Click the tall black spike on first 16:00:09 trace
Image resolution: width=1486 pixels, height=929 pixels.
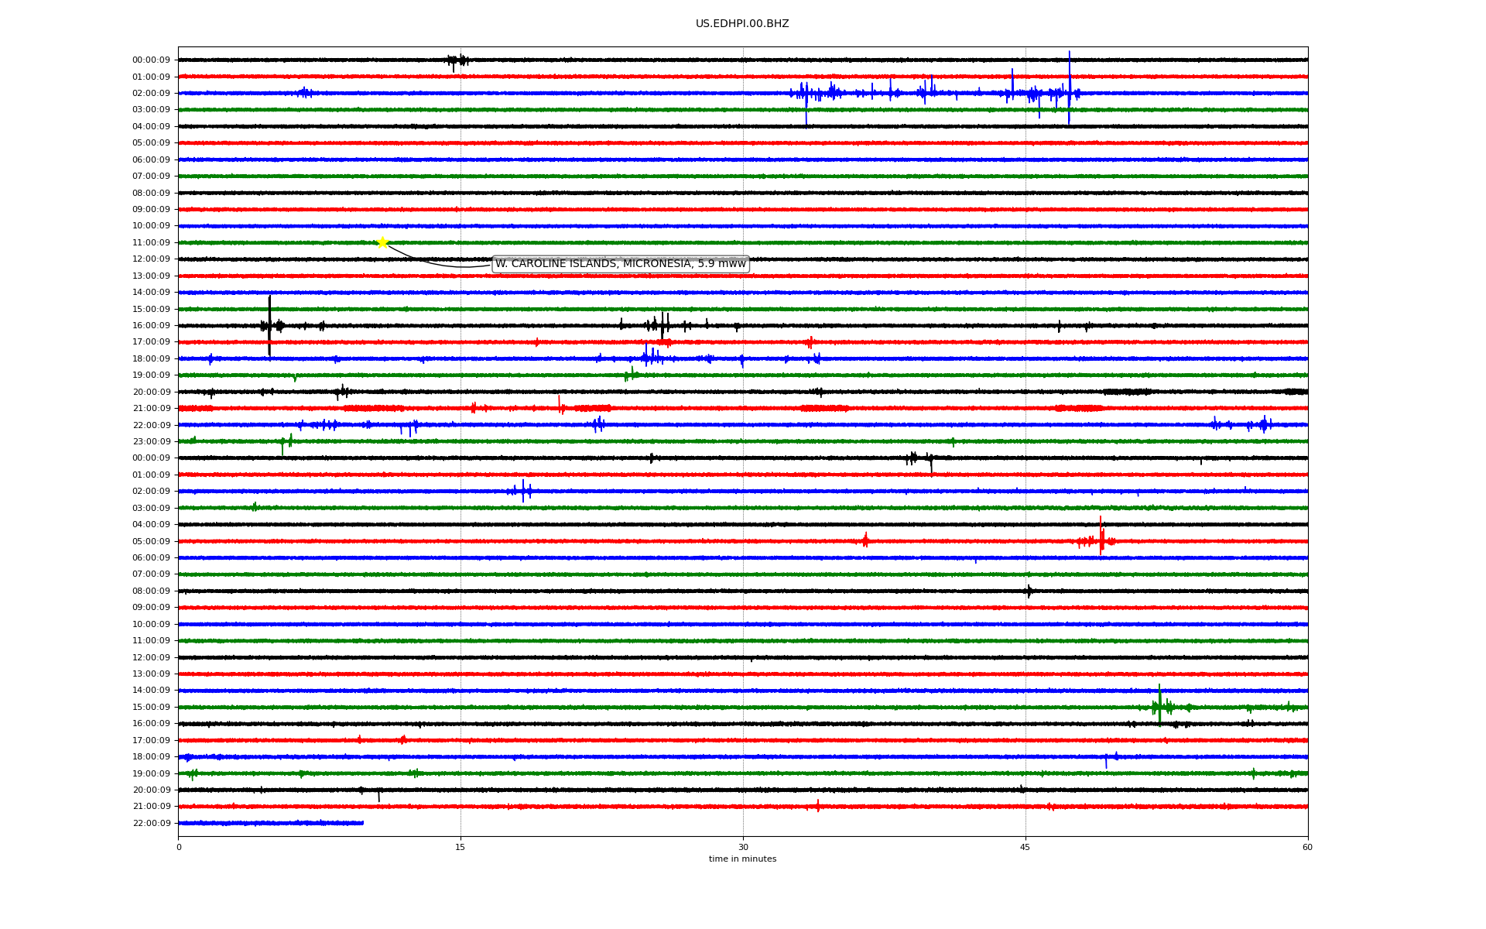pyautogui.click(x=269, y=324)
